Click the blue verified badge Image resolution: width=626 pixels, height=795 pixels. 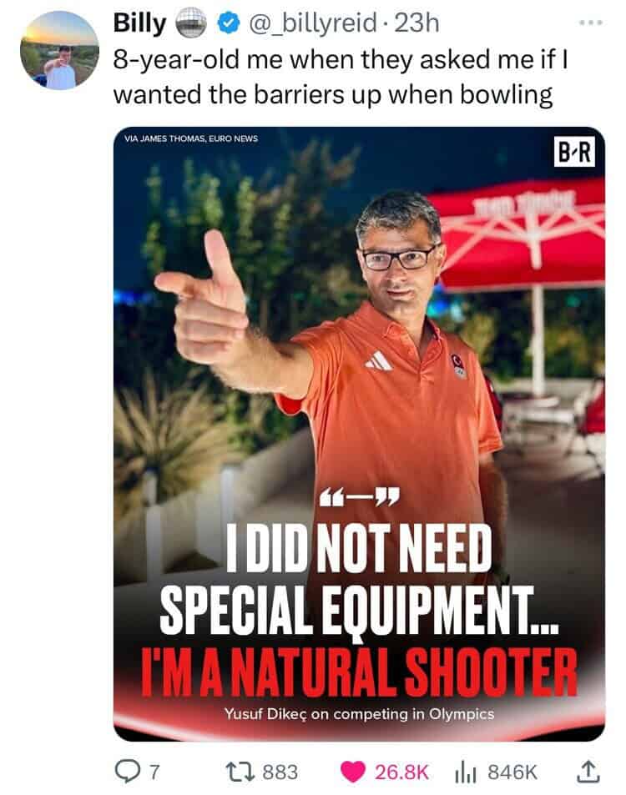tap(229, 23)
